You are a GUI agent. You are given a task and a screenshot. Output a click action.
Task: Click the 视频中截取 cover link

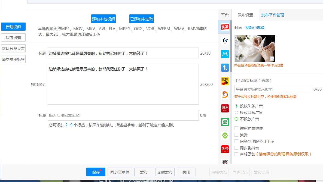255,28
